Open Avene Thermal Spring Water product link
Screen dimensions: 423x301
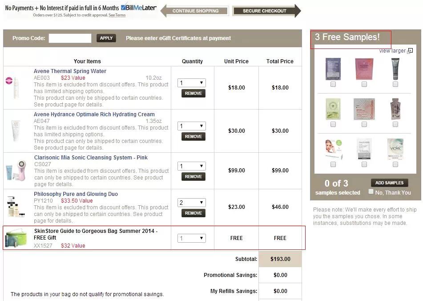click(70, 71)
